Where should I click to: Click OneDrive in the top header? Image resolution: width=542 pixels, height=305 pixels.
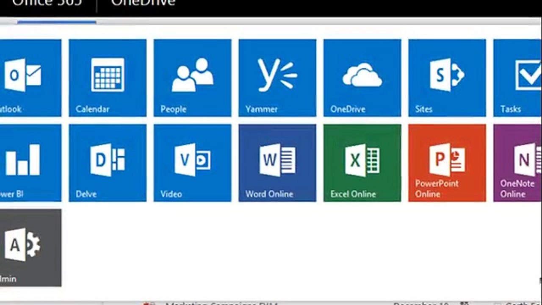pyautogui.click(x=143, y=3)
